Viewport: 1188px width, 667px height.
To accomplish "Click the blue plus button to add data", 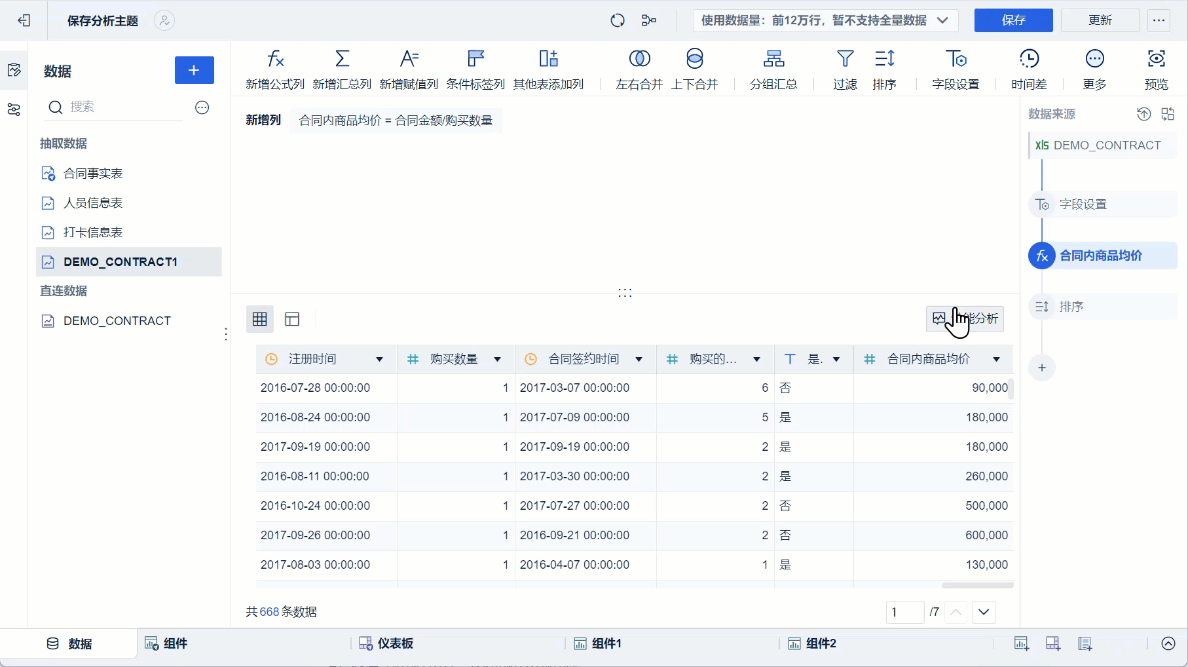I will [194, 70].
